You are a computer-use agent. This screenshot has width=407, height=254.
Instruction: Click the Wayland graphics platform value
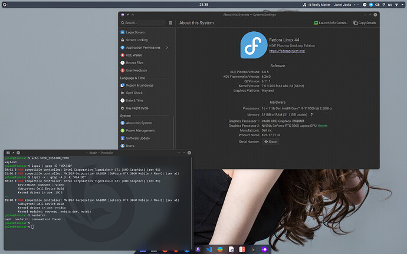267,91
